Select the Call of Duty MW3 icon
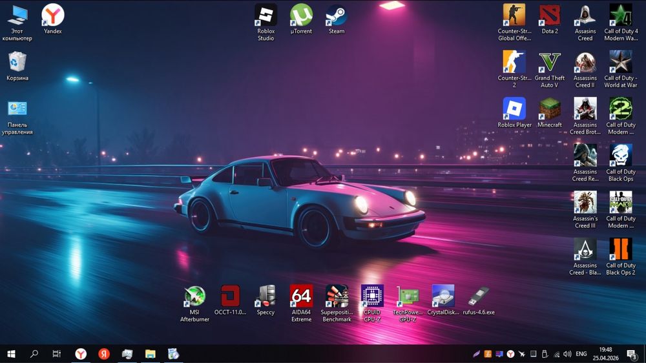 (620, 210)
